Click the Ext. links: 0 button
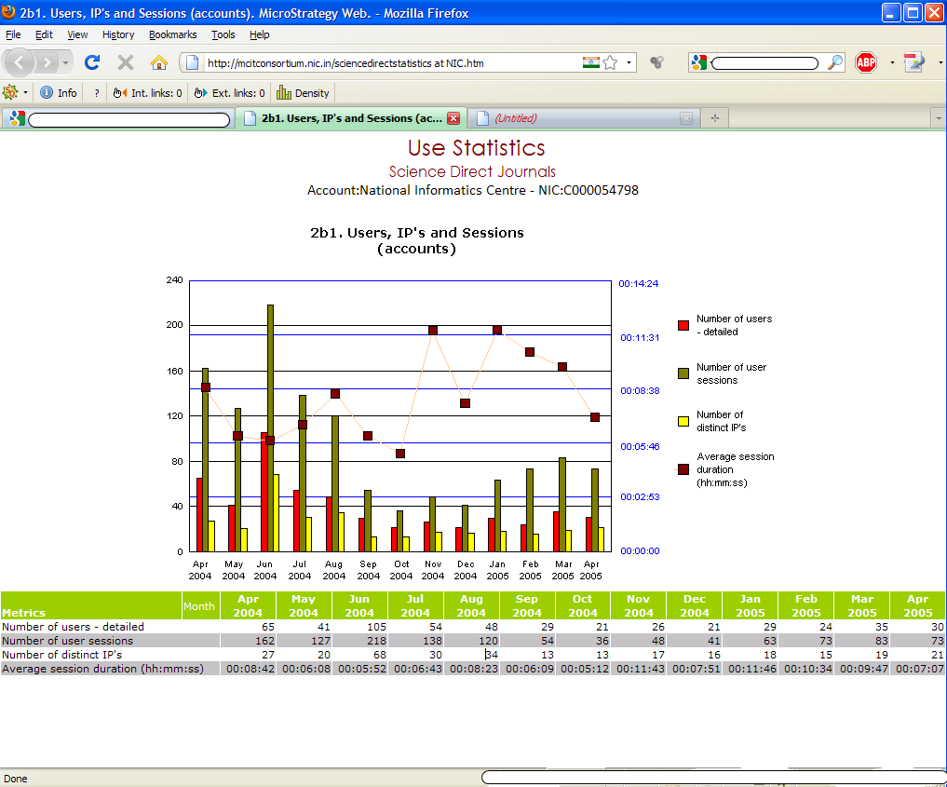The width and height of the screenshot is (947, 787). pyautogui.click(x=229, y=93)
